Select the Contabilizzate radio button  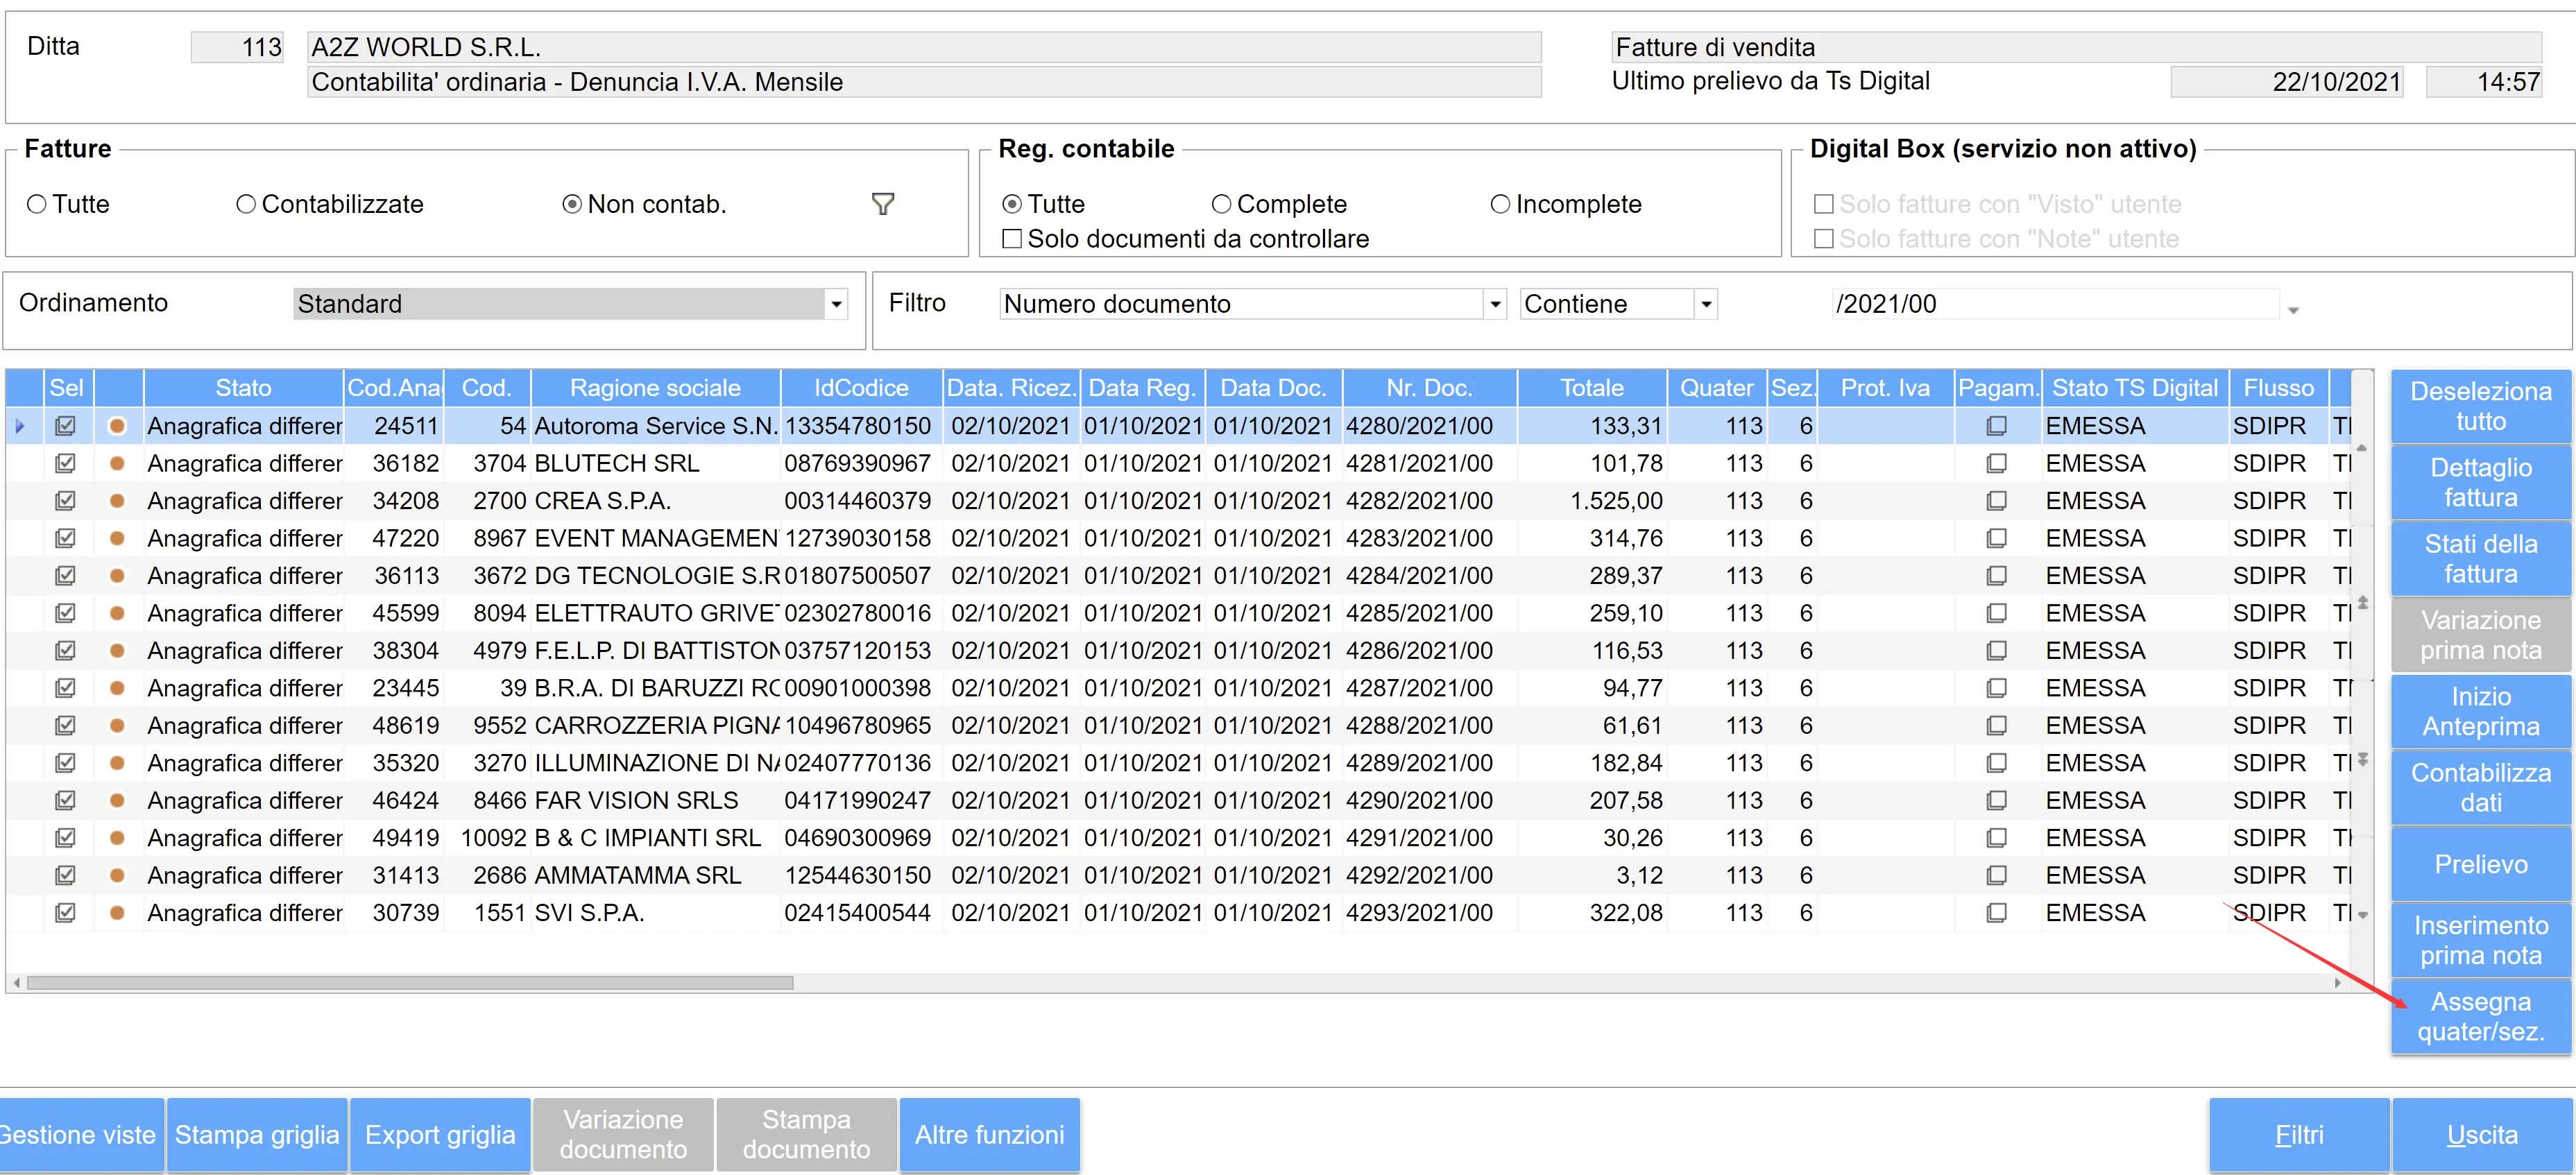pos(246,204)
